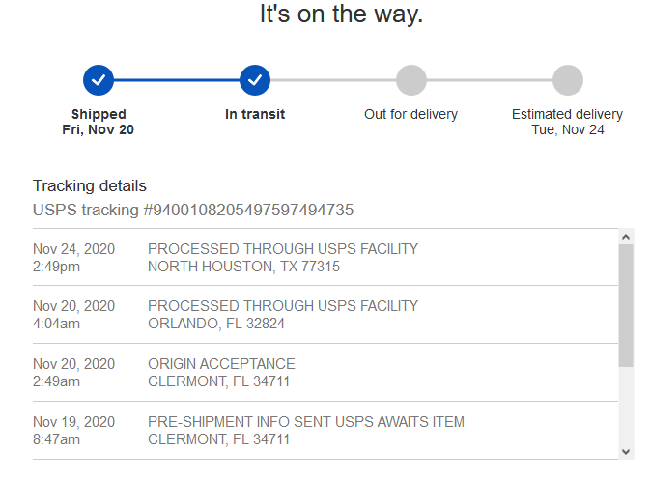Screen dimensions: 651x480
Task: Select the Orlando, FL 32824 tracking entry
Action: click(x=325, y=315)
